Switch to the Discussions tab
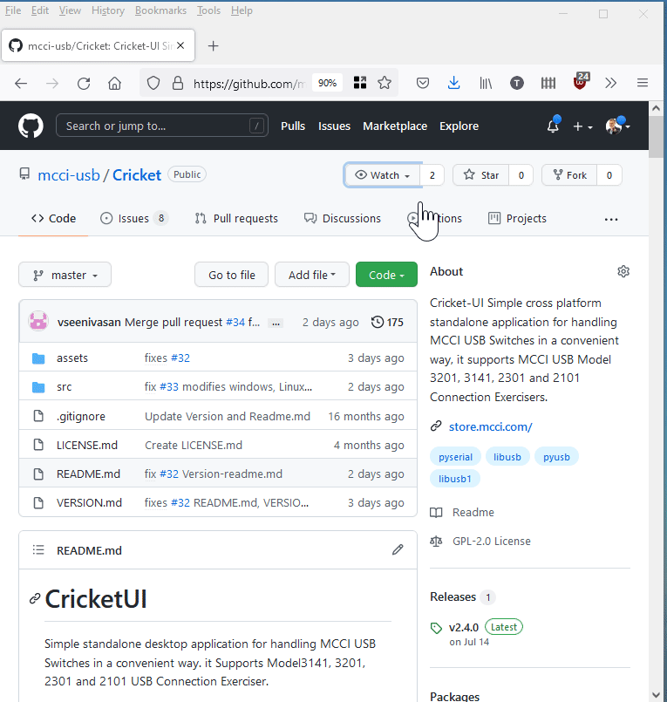This screenshot has width=667, height=702. click(x=343, y=219)
